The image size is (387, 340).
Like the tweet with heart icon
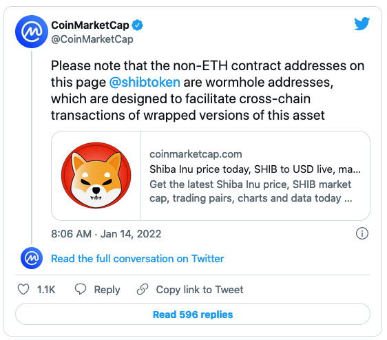(x=23, y=290)
